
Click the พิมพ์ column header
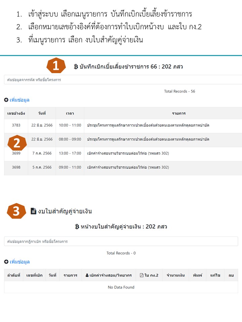(x=198, y=275)
